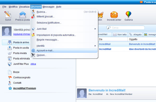
Task: Click the search magnifier icon
Action: click(109, 28)
